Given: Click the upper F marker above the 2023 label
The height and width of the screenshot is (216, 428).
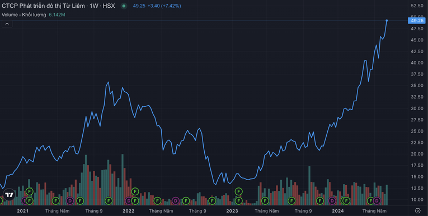Looking at the screenshot, I should (x=238, y=191).
